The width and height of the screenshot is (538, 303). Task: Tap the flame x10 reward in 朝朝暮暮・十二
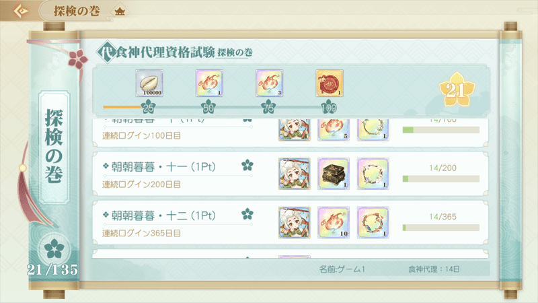coord(334,223)
